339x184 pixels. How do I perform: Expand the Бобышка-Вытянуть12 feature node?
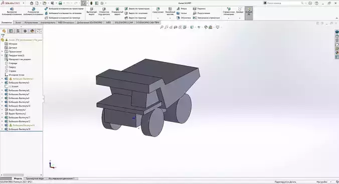click(2, 121)
